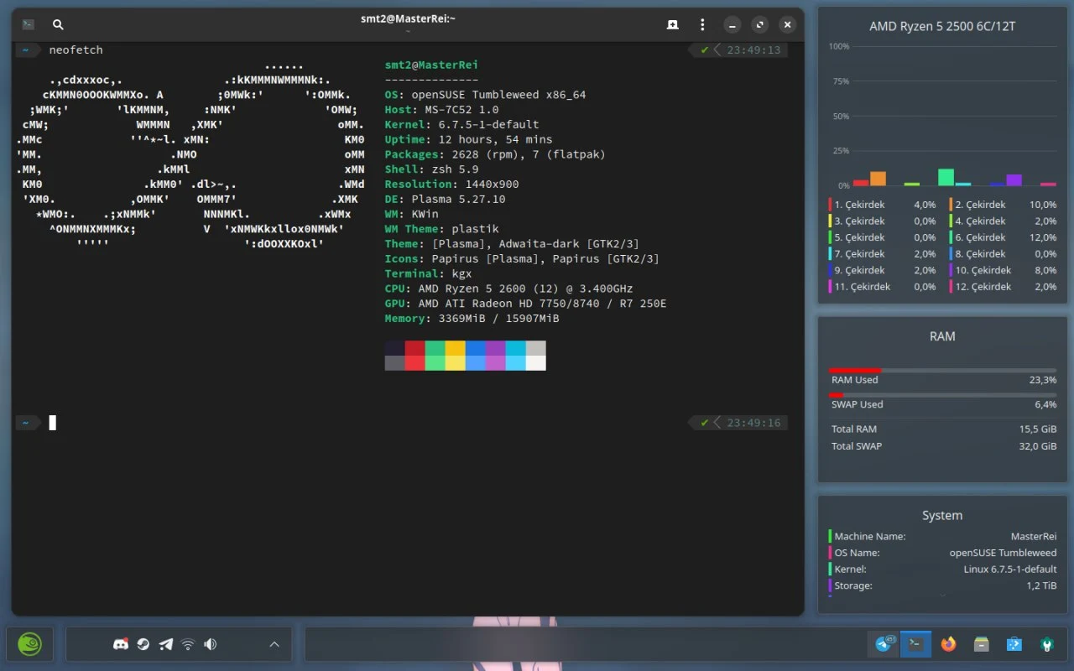Screen dimensions: 1074x671
Task: Select the terminal task in the taskbar
Action: click(x=915, y=643)
